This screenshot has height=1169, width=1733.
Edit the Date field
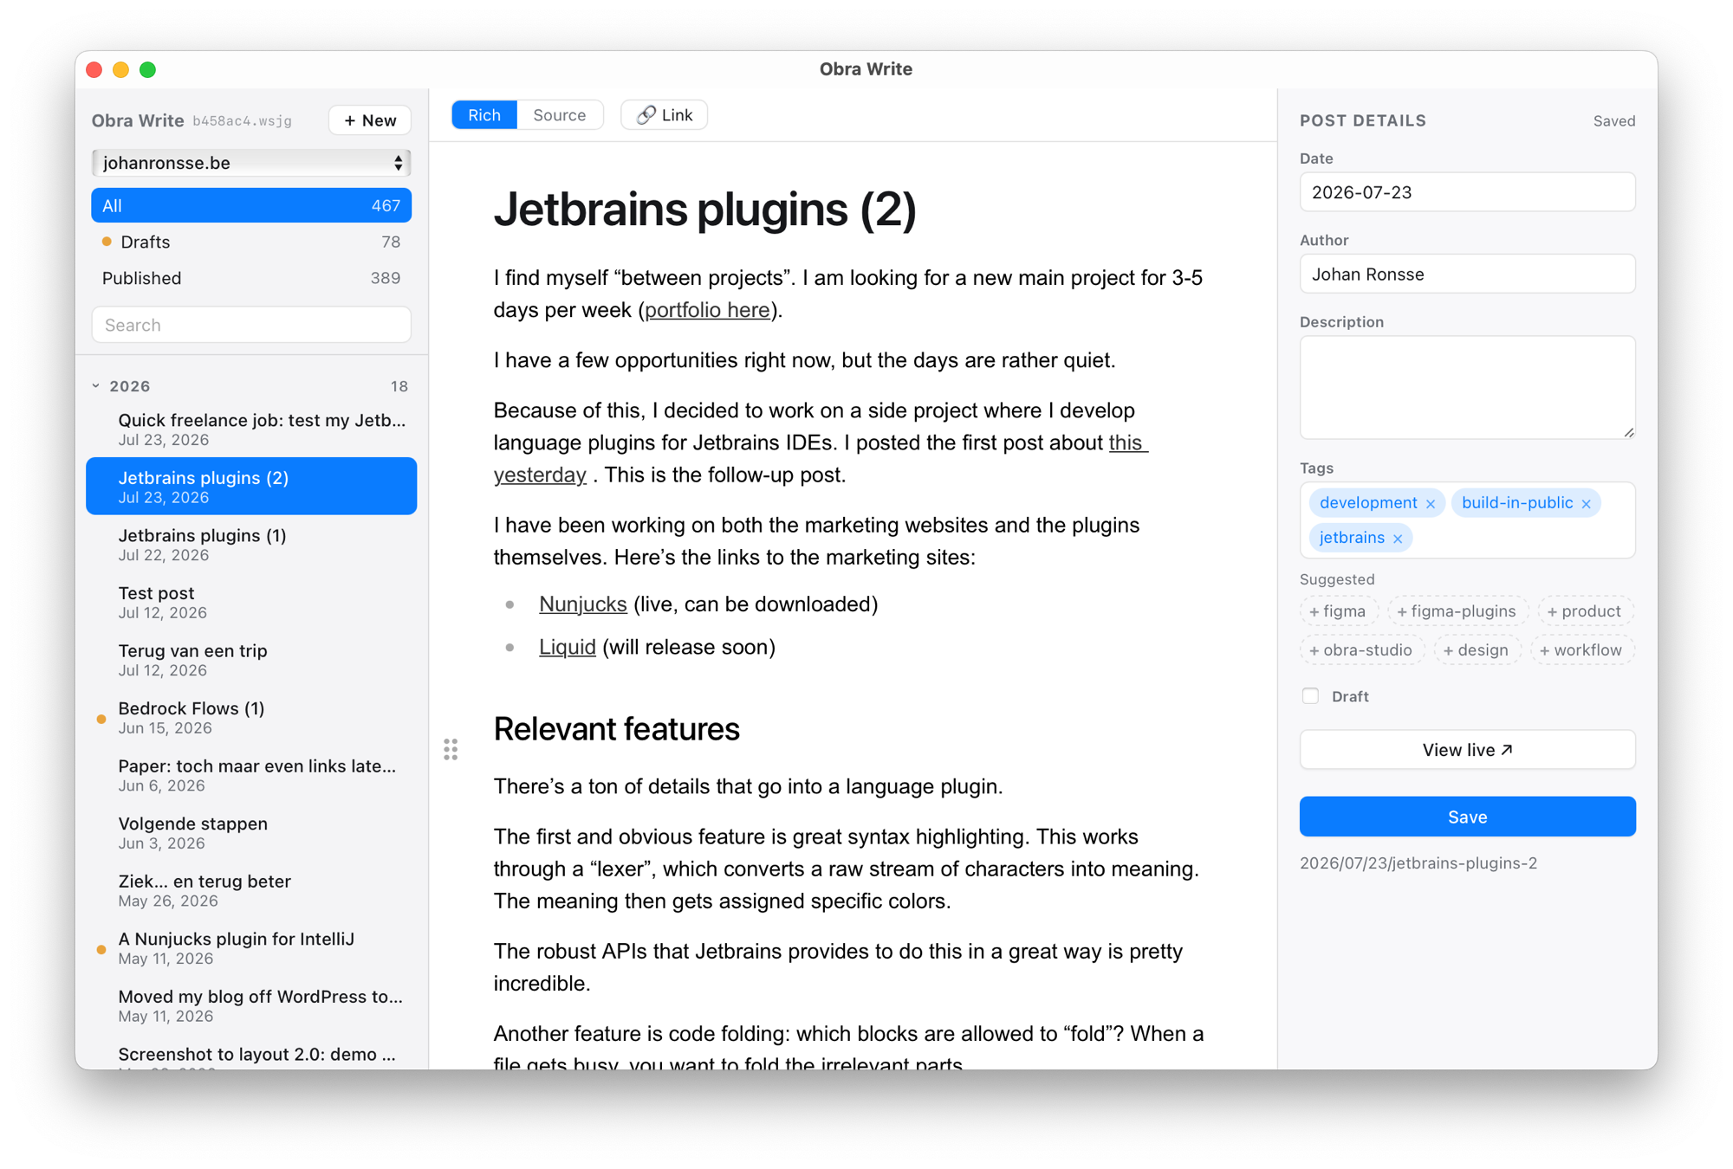pyautogui.click(x=1467, y=192)
